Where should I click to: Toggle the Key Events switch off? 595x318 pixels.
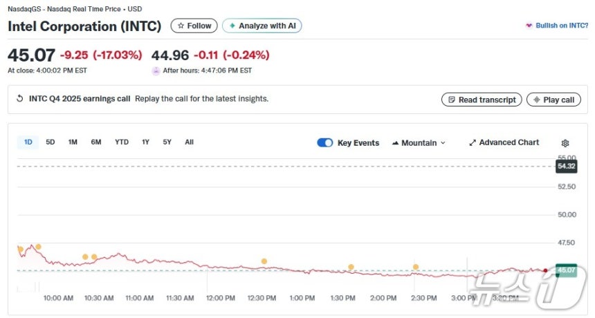coord(324,143)
